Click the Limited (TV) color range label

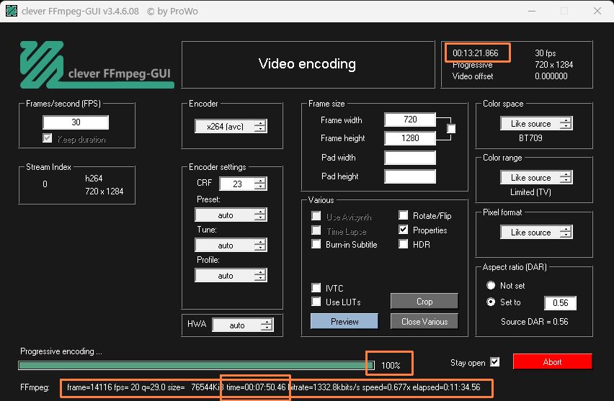[530, 192]
